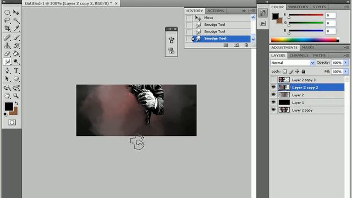Select the Ellipse shape tool
Image resolution: width=352 pixels, height=198 pixels.
(x=16, y=78)
